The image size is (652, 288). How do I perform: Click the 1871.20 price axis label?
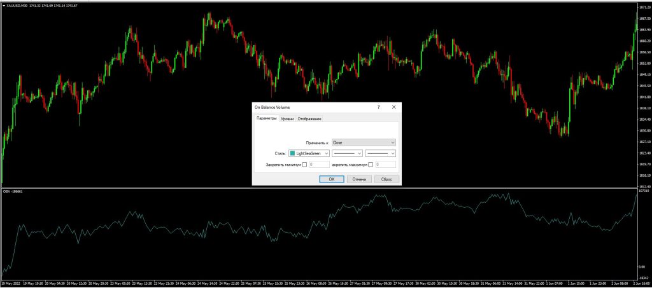click(x=645, y=8)
